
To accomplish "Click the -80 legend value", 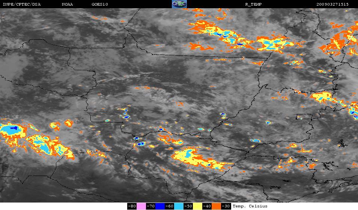I will (132, 206).
